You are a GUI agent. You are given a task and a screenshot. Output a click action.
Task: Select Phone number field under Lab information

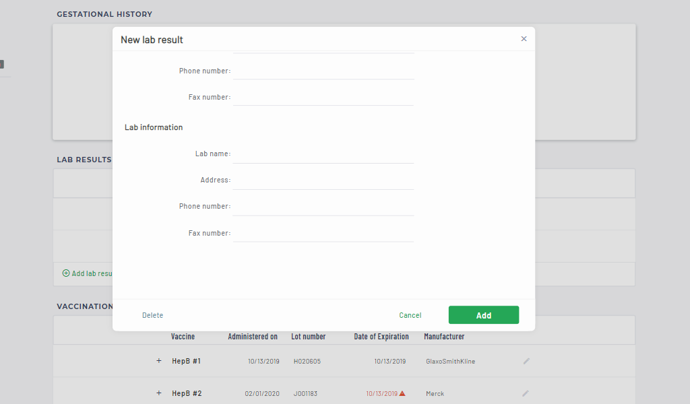323,207
